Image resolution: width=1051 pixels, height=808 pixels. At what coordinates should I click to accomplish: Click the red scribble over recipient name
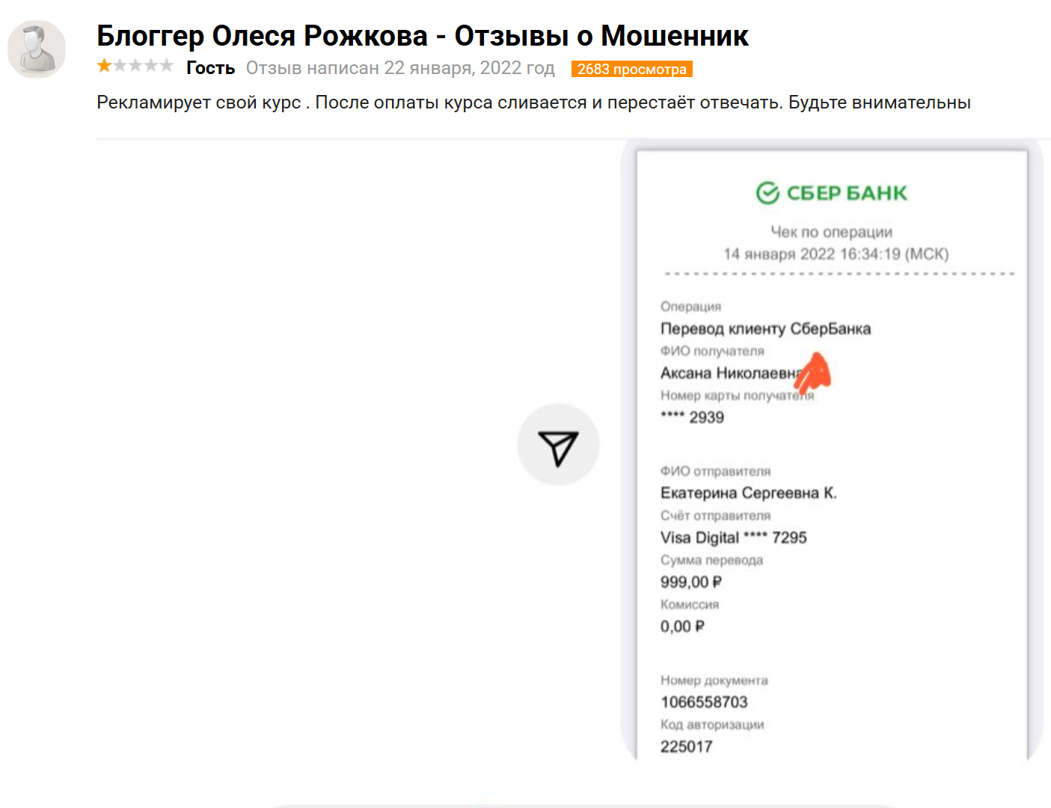pyautogui.click(x=813, y=373)
